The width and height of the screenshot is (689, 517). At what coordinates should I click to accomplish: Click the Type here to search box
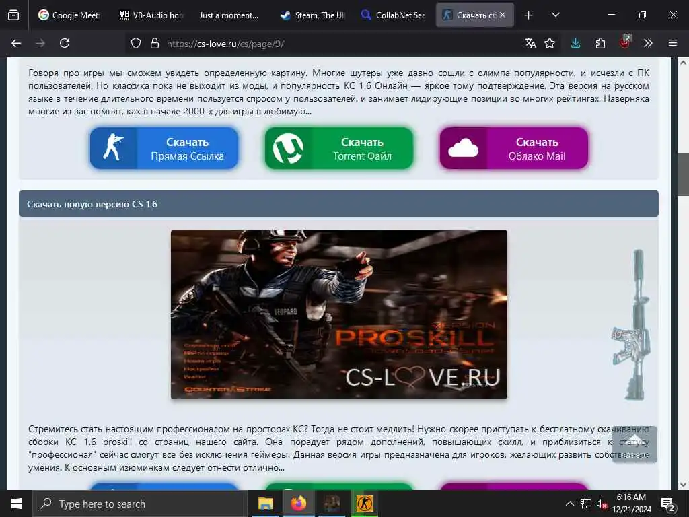point(140,504)
